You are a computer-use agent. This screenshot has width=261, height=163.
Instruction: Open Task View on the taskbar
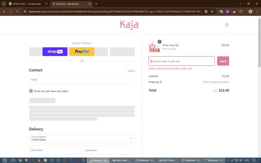[13, 160]
